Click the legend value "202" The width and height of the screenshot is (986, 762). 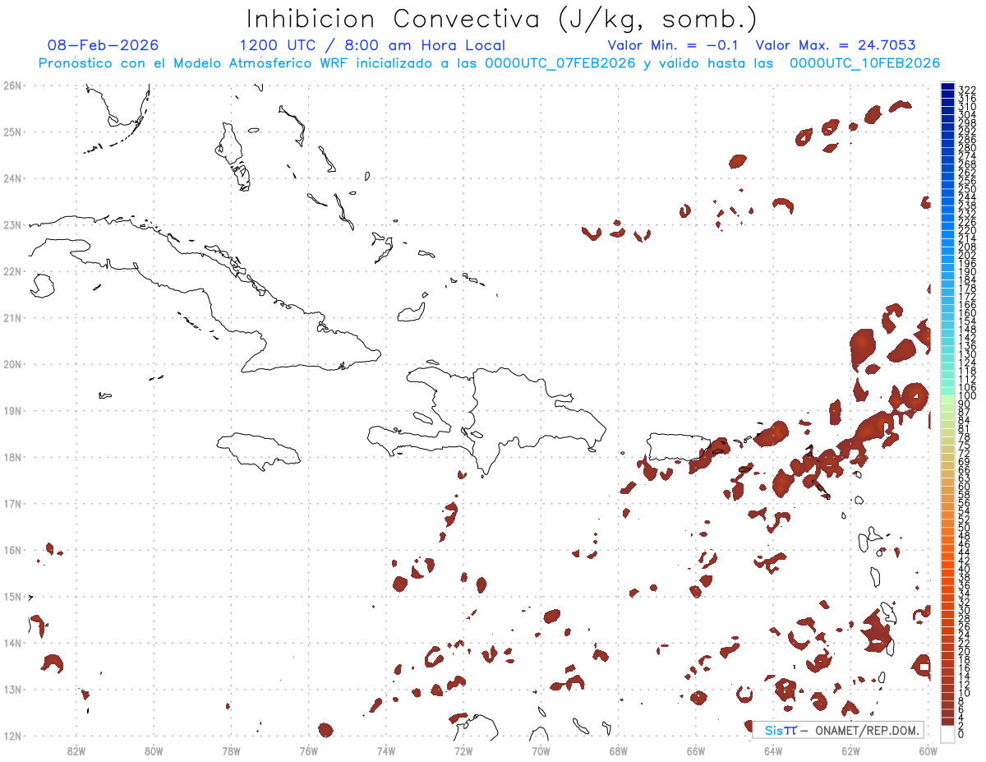click(x=967, y=255)
